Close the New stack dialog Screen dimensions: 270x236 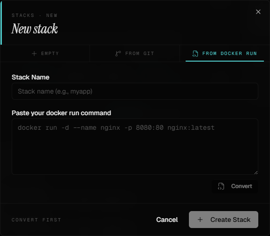tap(258, 12)
